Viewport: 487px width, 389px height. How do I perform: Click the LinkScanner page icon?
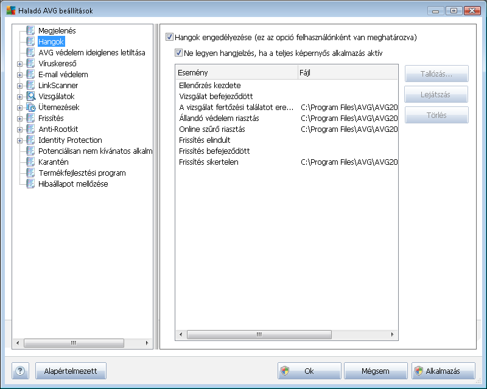[30, 85]
